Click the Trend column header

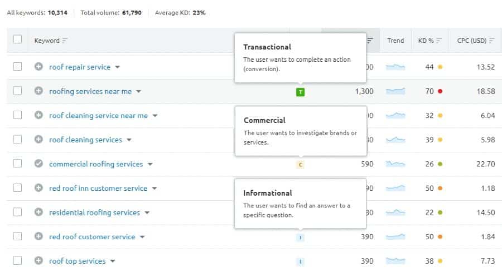(x=395, y=41)
